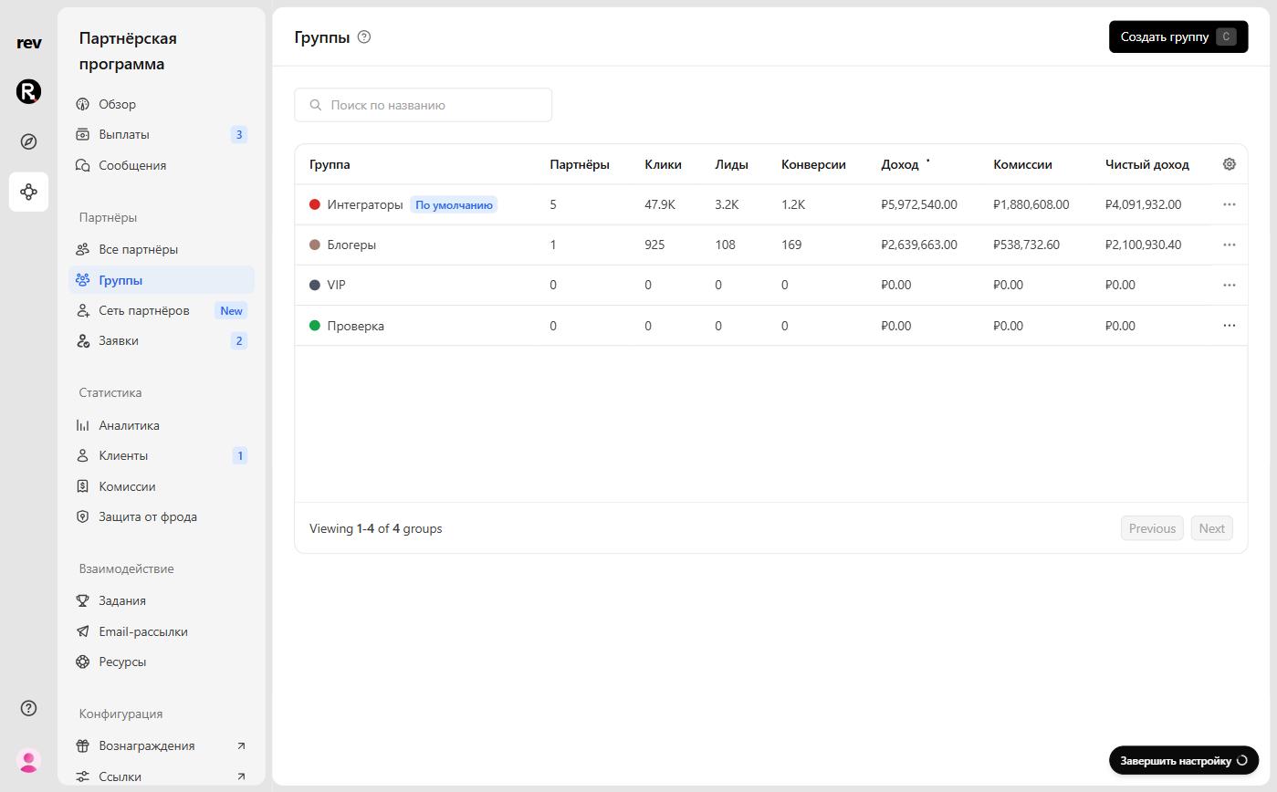Open Сеть партнёров page

pyautogui.click(x=162, y=310)
